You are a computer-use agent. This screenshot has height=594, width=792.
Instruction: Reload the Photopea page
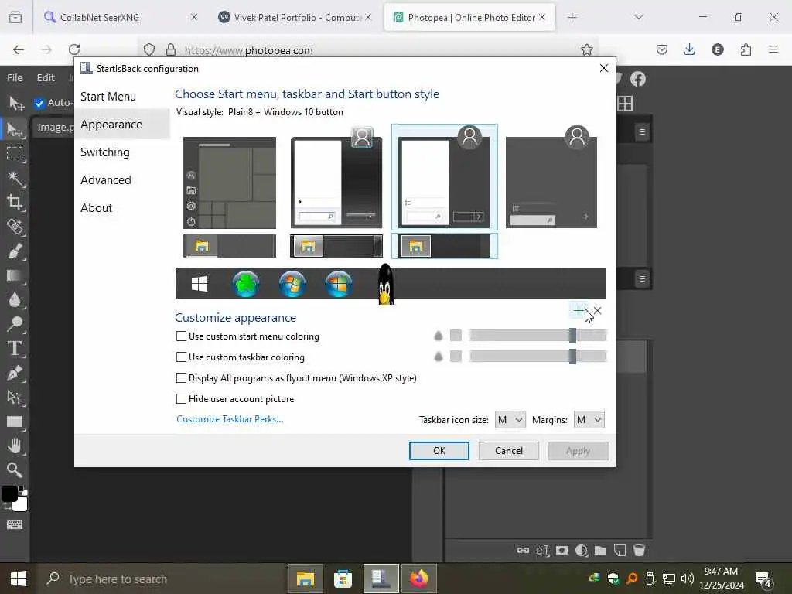[x=74, y=49]
